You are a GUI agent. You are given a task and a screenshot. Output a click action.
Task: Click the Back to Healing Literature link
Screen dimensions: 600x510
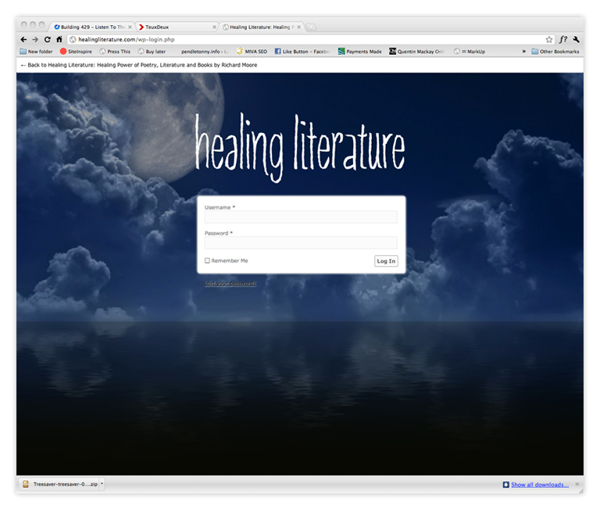point(139,65)
